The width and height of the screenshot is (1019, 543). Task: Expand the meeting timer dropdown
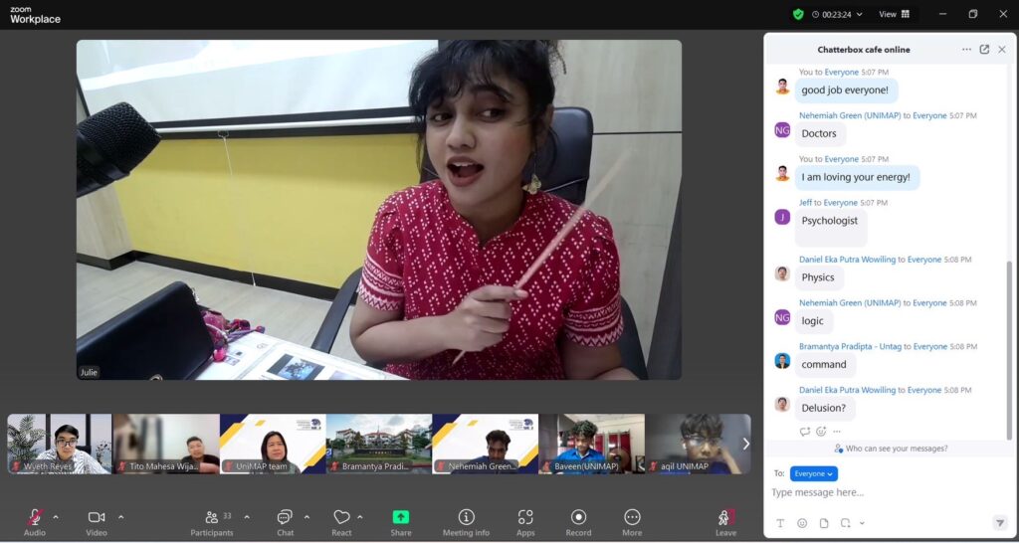point(860,14)
